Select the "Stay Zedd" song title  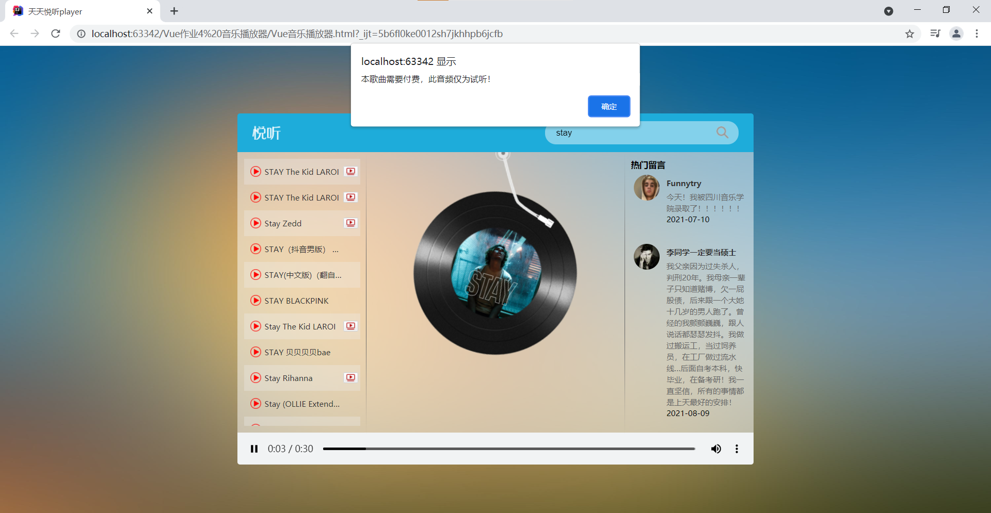tap(283, 223)
